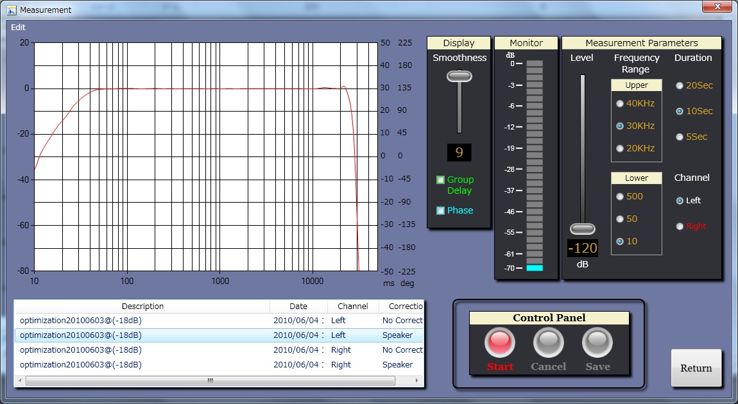Click the Description column header
The image size is (738, 404).
tap(142, 307)
